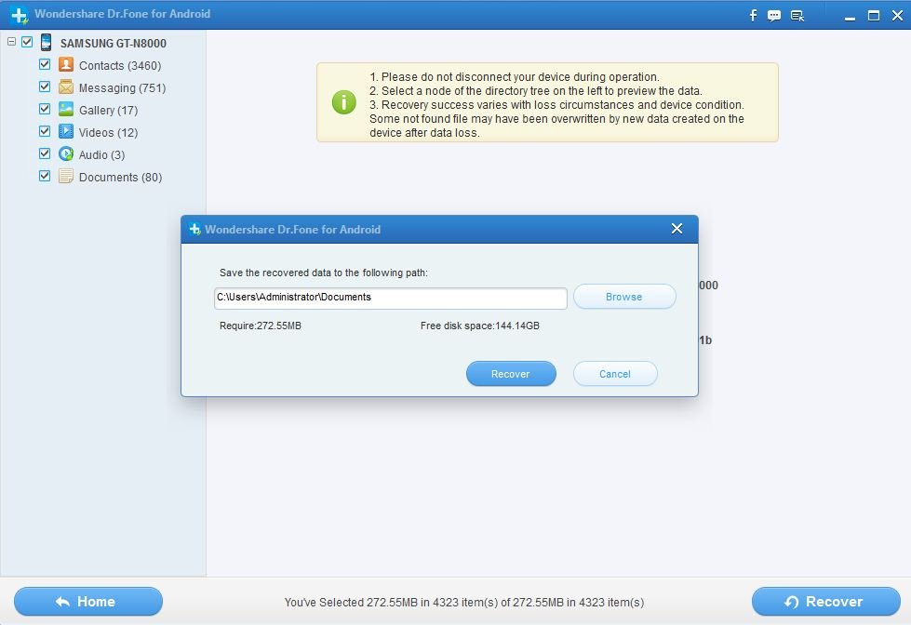Click the Dr.Fone logo in main title bar
The image size is (911, 625).
[x=20, y=15]
